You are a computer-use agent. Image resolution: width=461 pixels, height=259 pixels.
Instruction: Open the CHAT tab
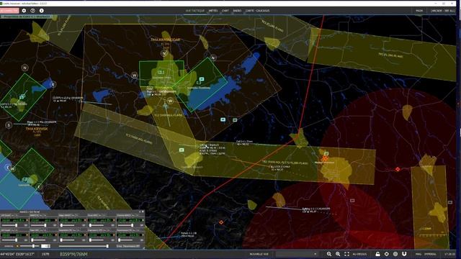click(x=225, y=11)
